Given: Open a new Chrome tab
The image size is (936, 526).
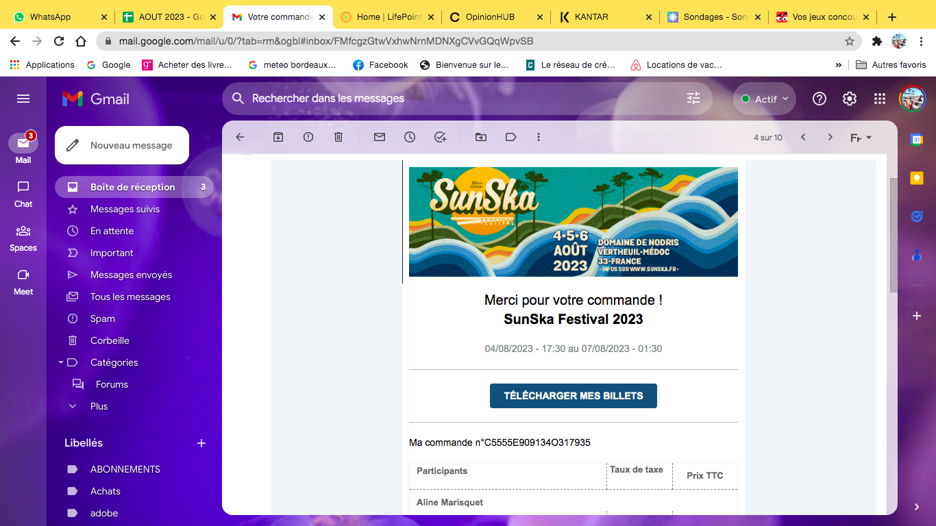Looking at the screenshot, I should tap(891, 17).
